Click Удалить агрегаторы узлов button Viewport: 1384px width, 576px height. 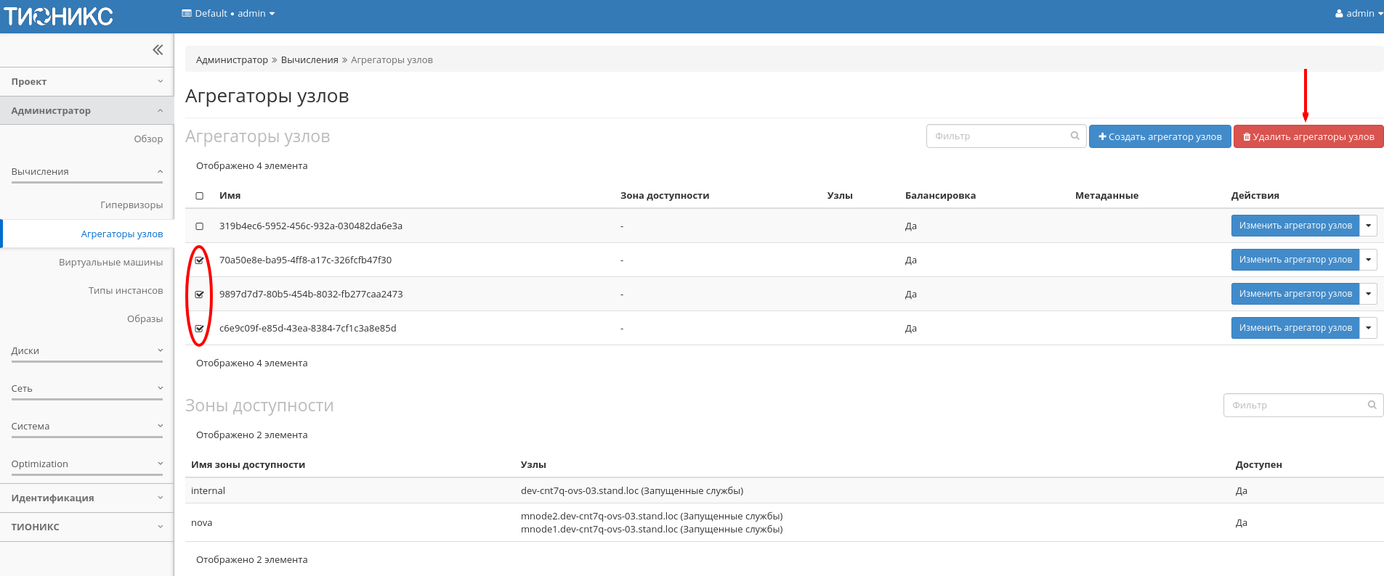1308,136
